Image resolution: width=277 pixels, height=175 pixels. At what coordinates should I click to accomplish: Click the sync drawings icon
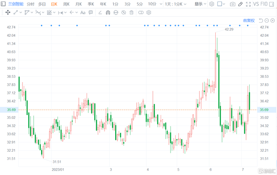click(x=116, y=12)
